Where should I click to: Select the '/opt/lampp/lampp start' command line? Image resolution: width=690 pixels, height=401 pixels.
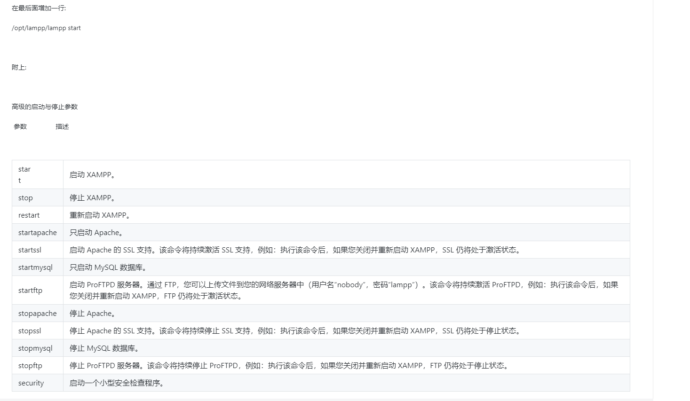46,28
